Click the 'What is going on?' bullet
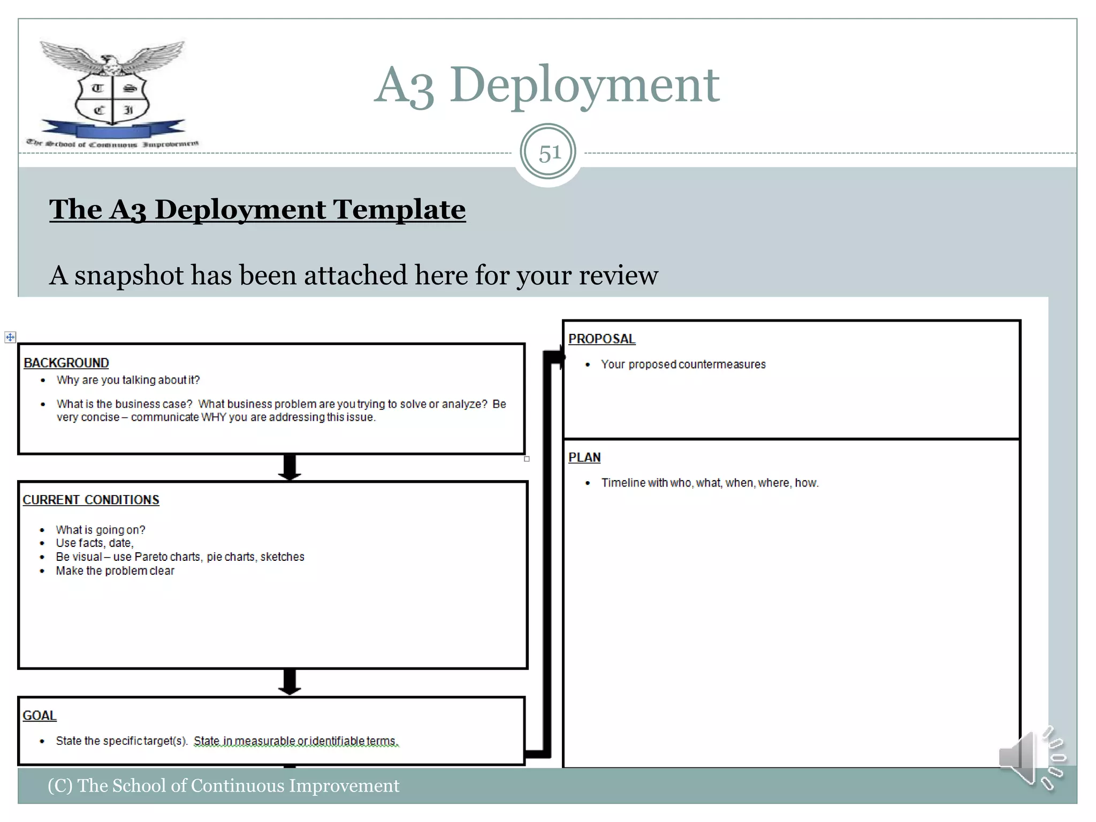 (101, 530)
